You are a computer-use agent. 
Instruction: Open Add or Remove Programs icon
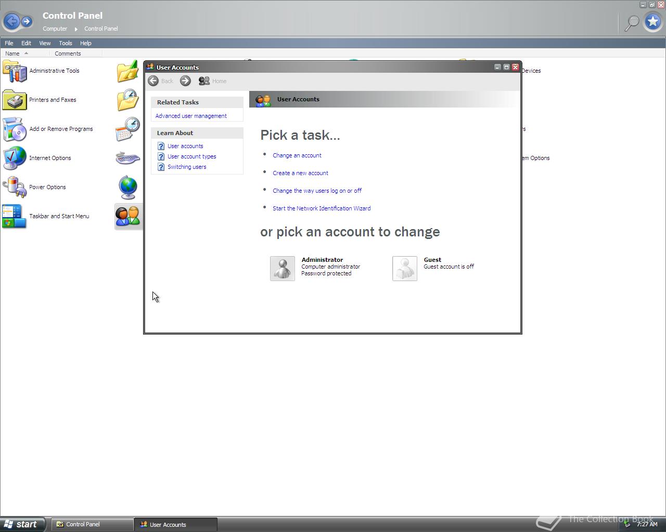click(x=15, y=129)
